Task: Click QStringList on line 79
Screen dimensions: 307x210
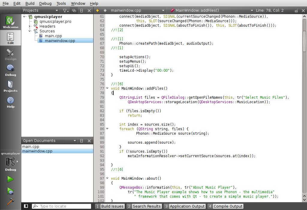Action: coord(131,97)
